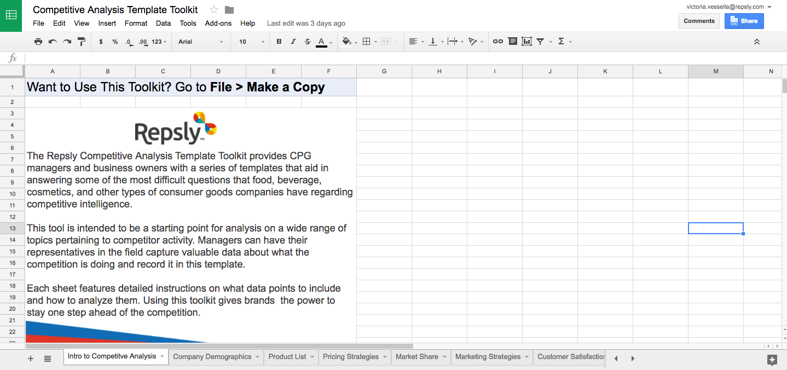Click the Comments button
The width and height of the screenshot is (787, 370).
[699, 21]
